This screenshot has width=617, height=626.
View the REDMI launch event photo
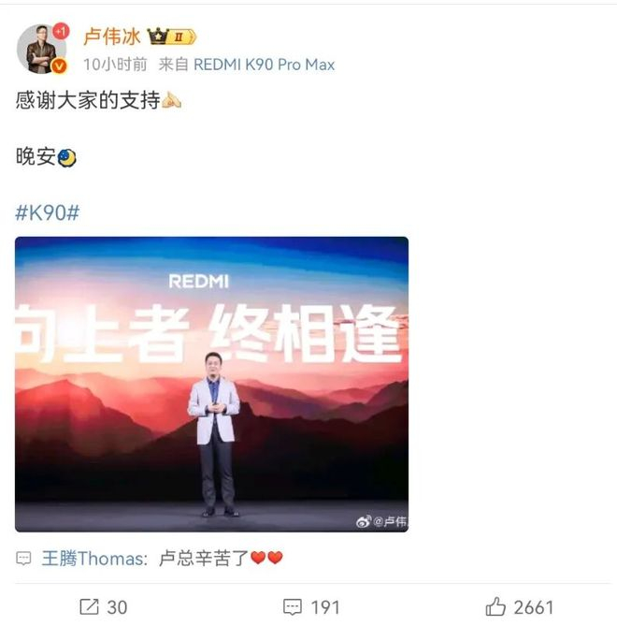tap(212, 385)
